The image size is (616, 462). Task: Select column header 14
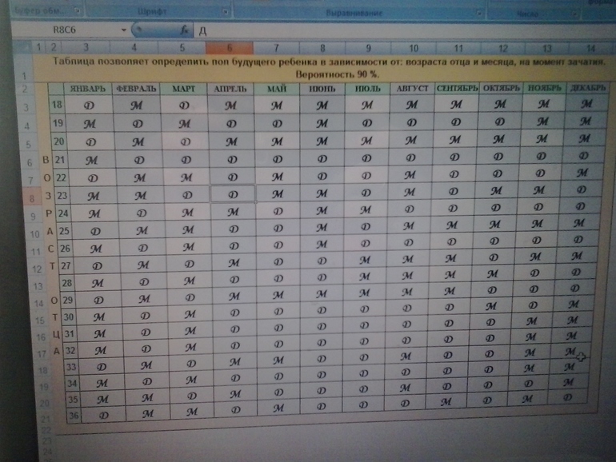click(x=590, y=50)
